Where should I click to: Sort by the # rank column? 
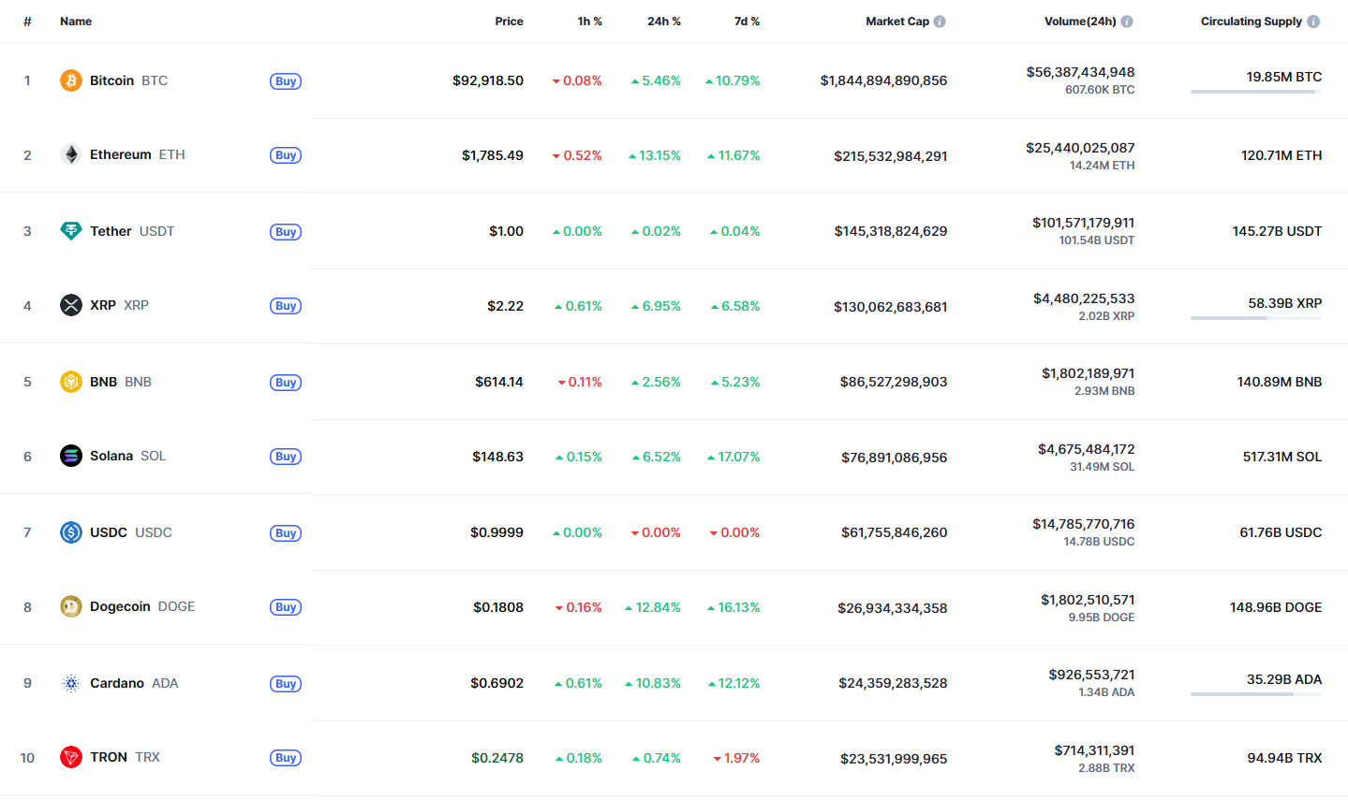[27, 22]
